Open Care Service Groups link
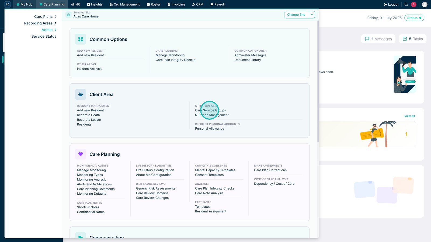Screen dimensions: 431x242 210,110
